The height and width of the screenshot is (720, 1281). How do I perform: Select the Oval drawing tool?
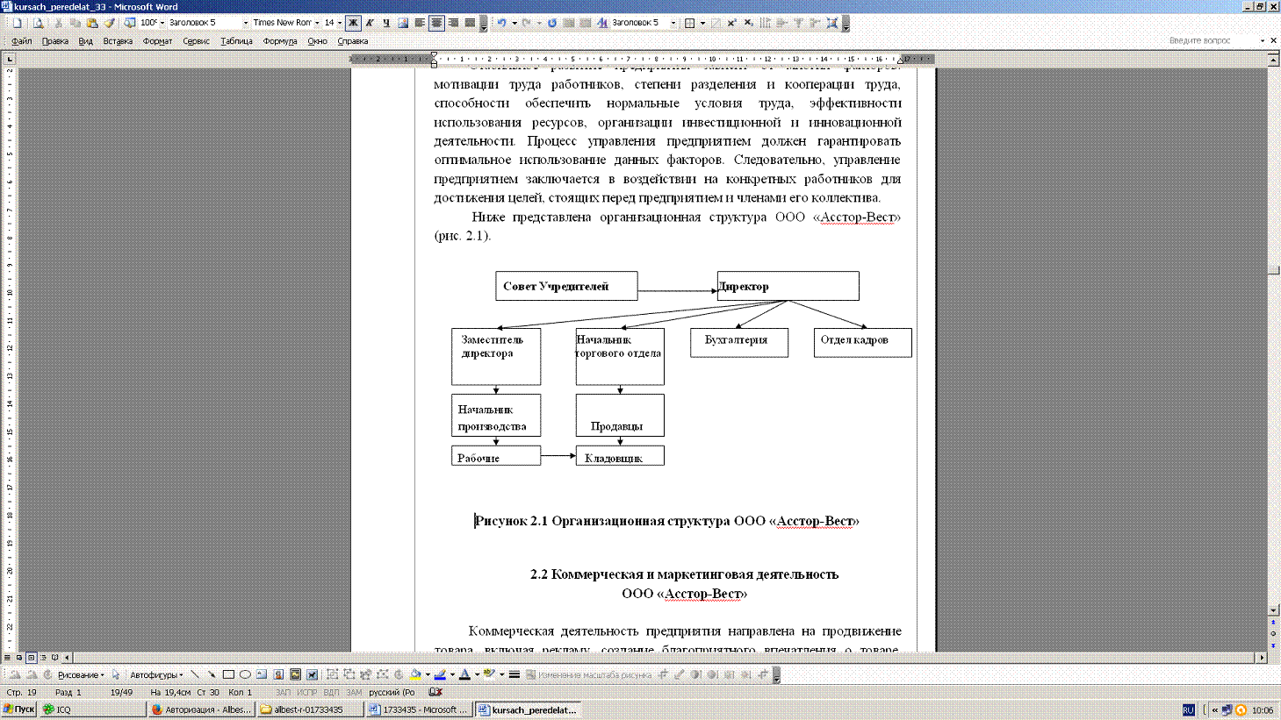[245, 674]
